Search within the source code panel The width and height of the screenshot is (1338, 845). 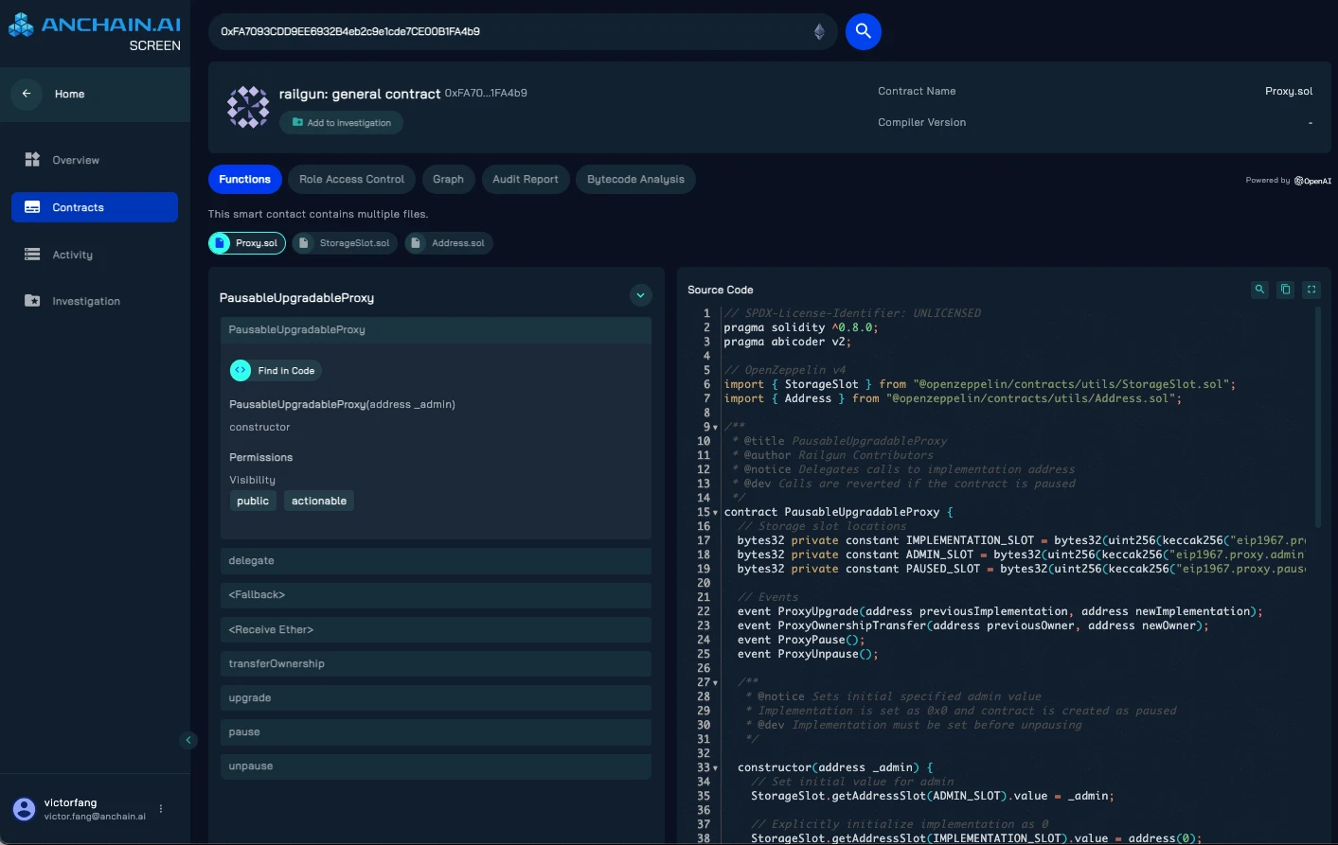[1259, 290]
